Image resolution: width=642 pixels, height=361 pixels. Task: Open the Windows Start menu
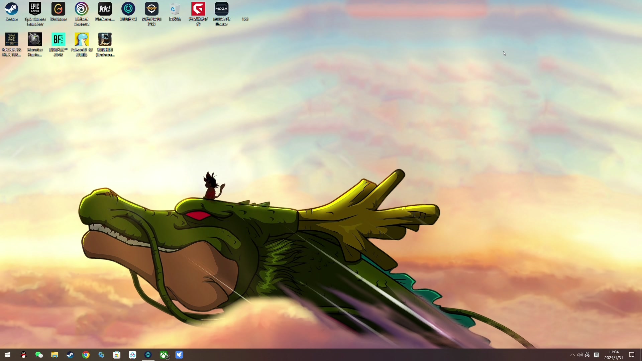coord(7,355)
